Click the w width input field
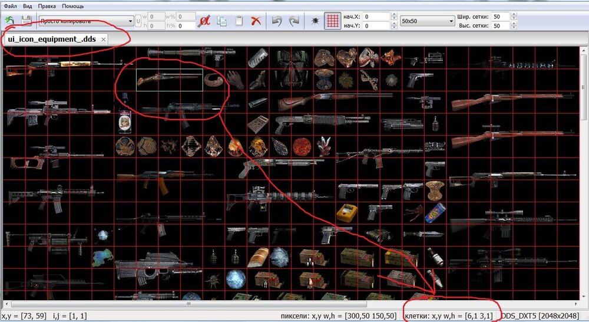The height and width of the screenshot is (322, 589). 157,17
